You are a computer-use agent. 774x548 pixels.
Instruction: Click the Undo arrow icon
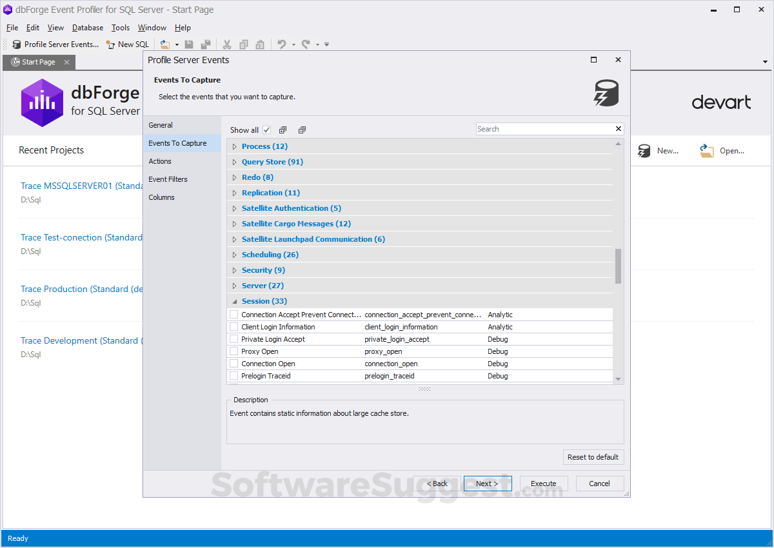[282, 44]
